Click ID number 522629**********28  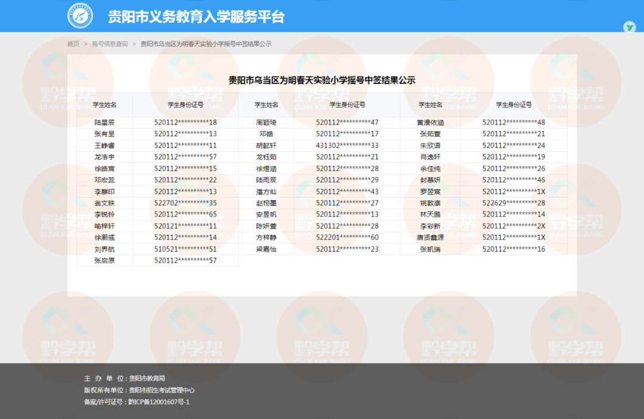514,203
